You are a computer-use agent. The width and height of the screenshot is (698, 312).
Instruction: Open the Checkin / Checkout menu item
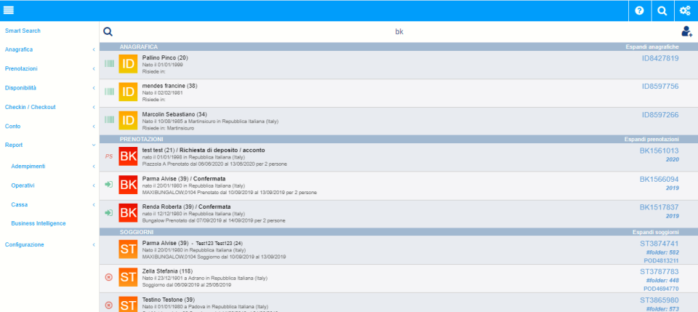[31, 107]
